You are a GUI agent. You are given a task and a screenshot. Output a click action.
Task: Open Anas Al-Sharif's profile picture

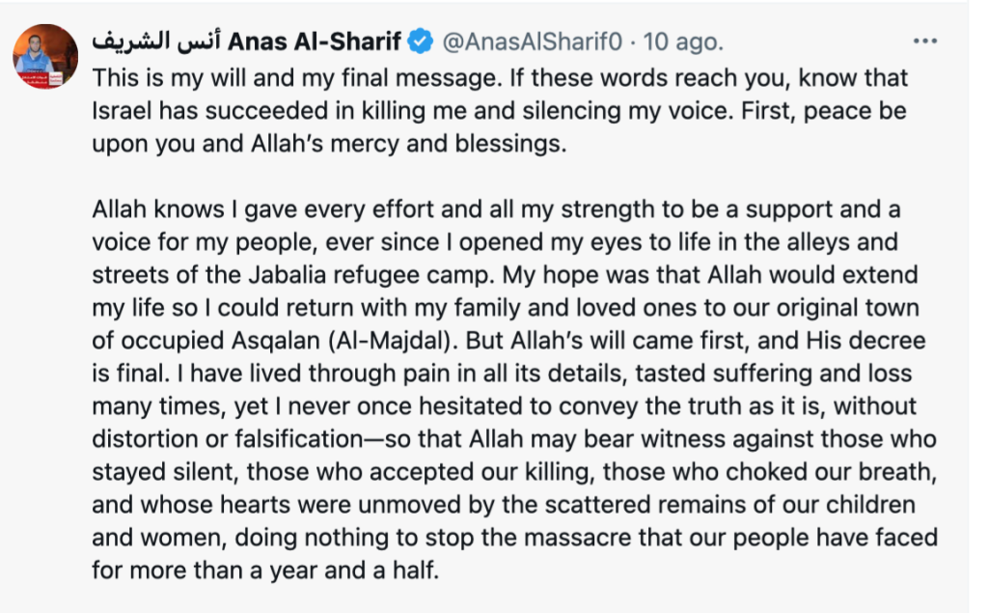pos(45,57)
